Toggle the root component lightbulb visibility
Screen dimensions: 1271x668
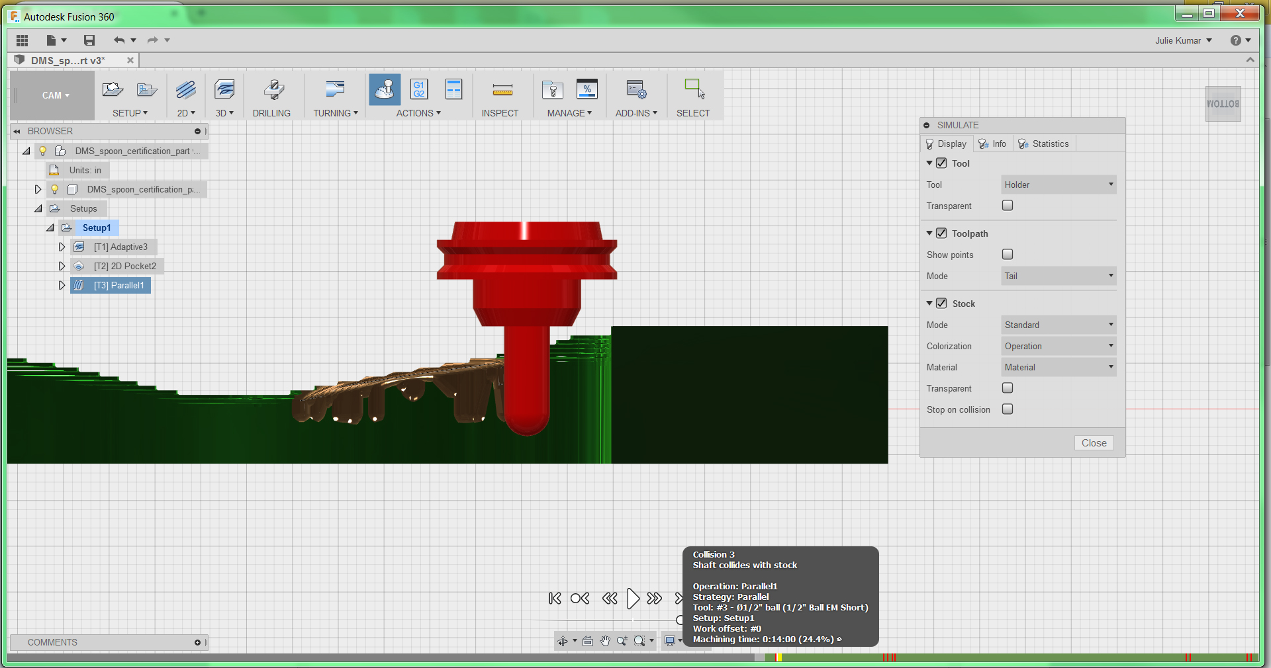click(x=43, y=151)
